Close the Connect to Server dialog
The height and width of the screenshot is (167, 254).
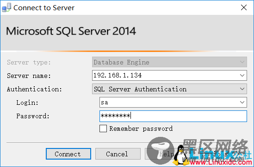tap(244, 7)
